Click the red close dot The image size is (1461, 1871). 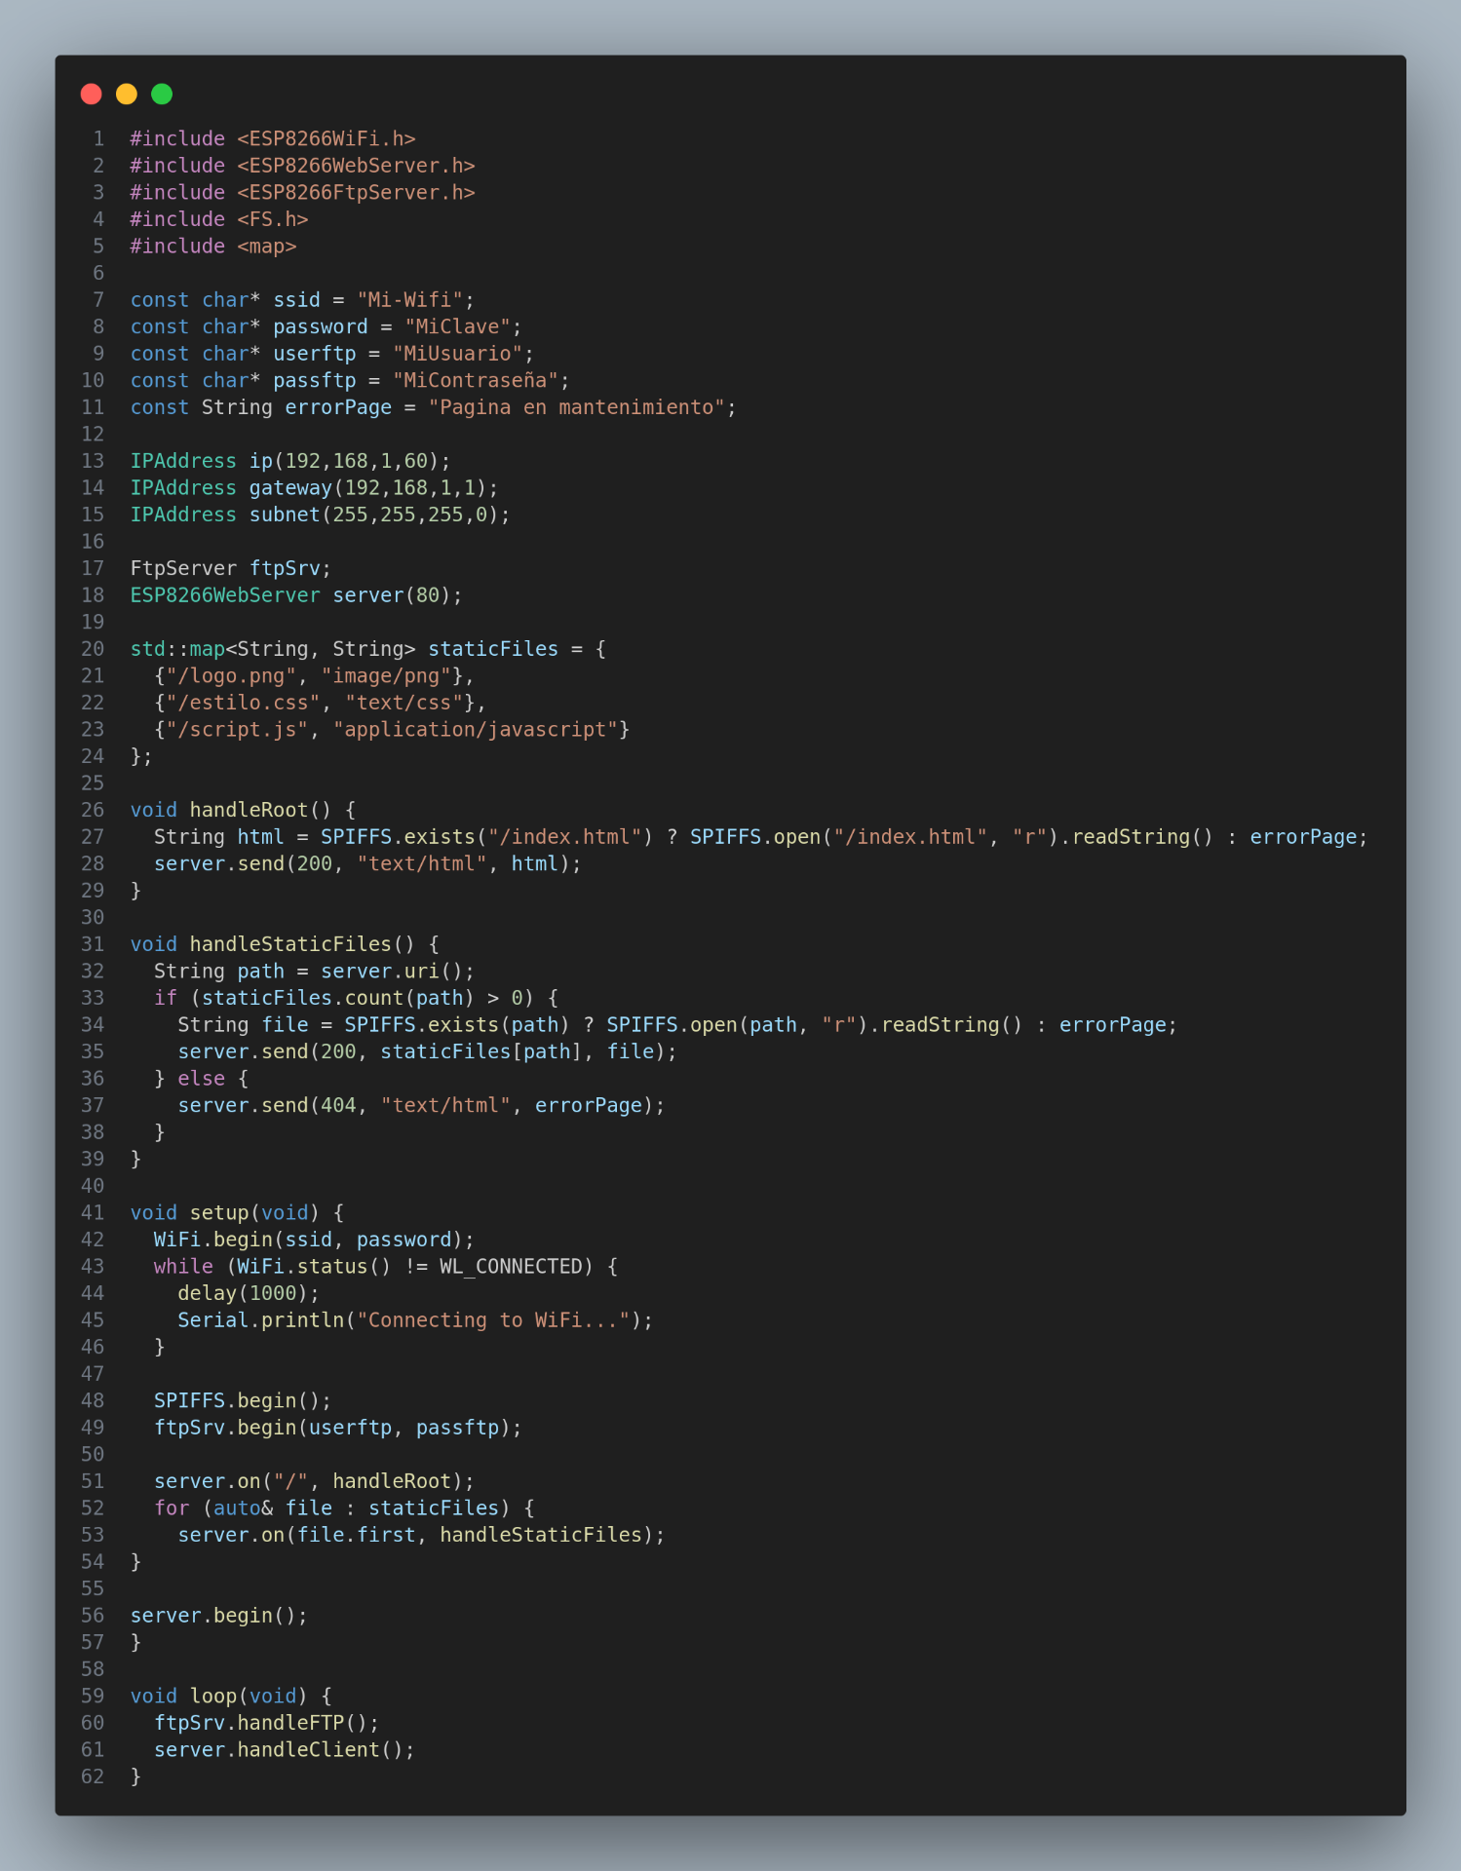click(x=92, y=94)
